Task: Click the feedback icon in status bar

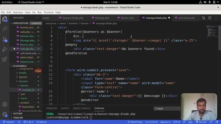Action: [x=211, y=122]
